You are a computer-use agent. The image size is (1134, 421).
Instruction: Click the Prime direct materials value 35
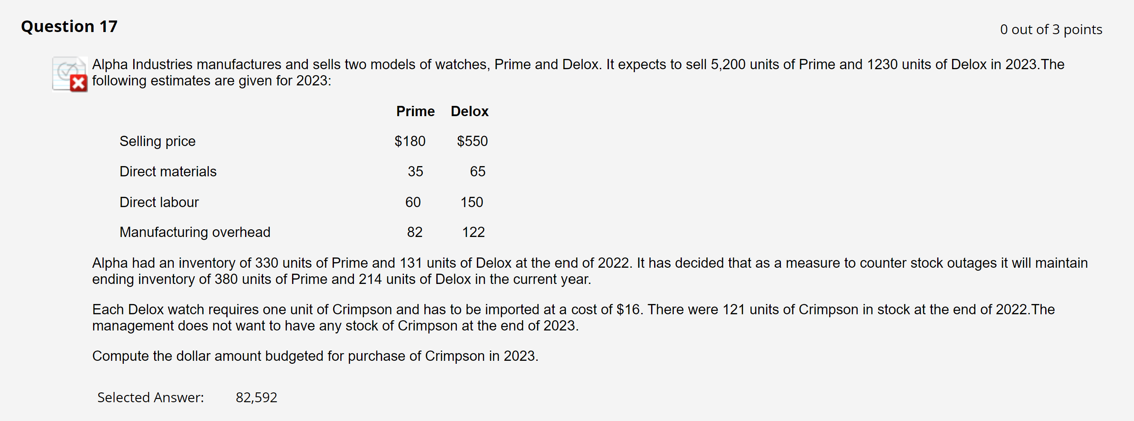click(415, 172)
